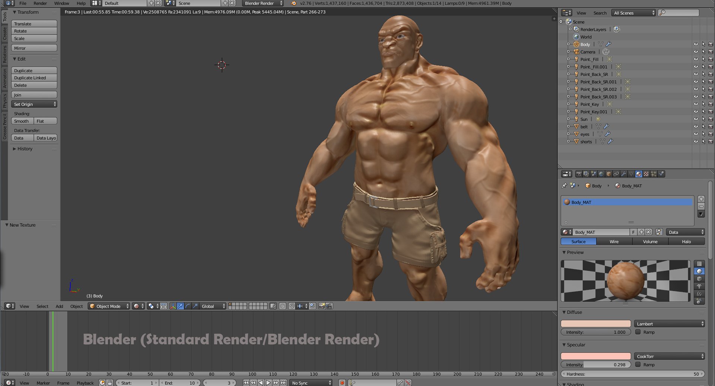This screenshot has width=715, height=386.
Task: Click the Duplicate Linked button
Action: [34, 78]
